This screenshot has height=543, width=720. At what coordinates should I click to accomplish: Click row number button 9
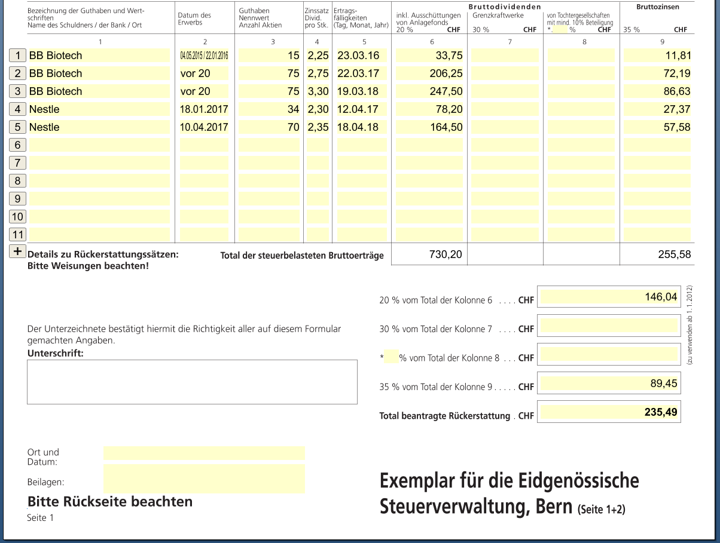click(x=18, y=199)
